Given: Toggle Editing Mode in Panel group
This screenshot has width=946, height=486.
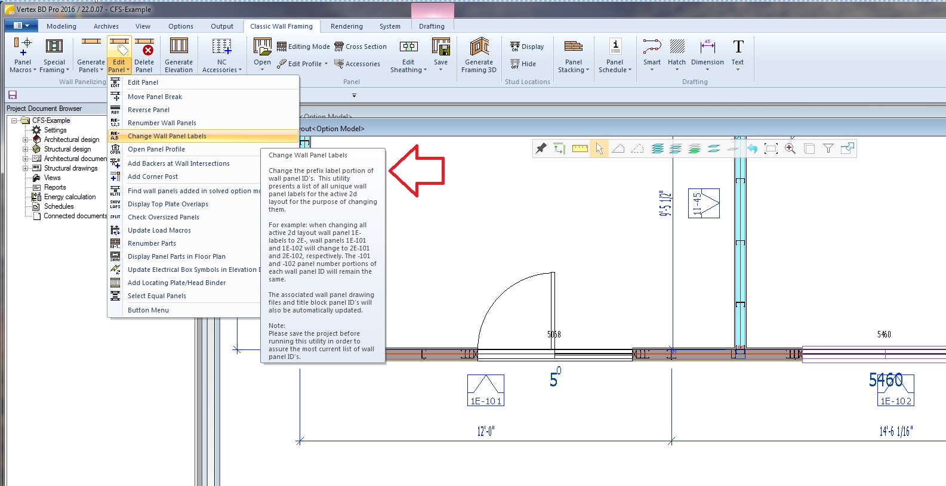Looking at the screenshot, I should coord(303,47).
